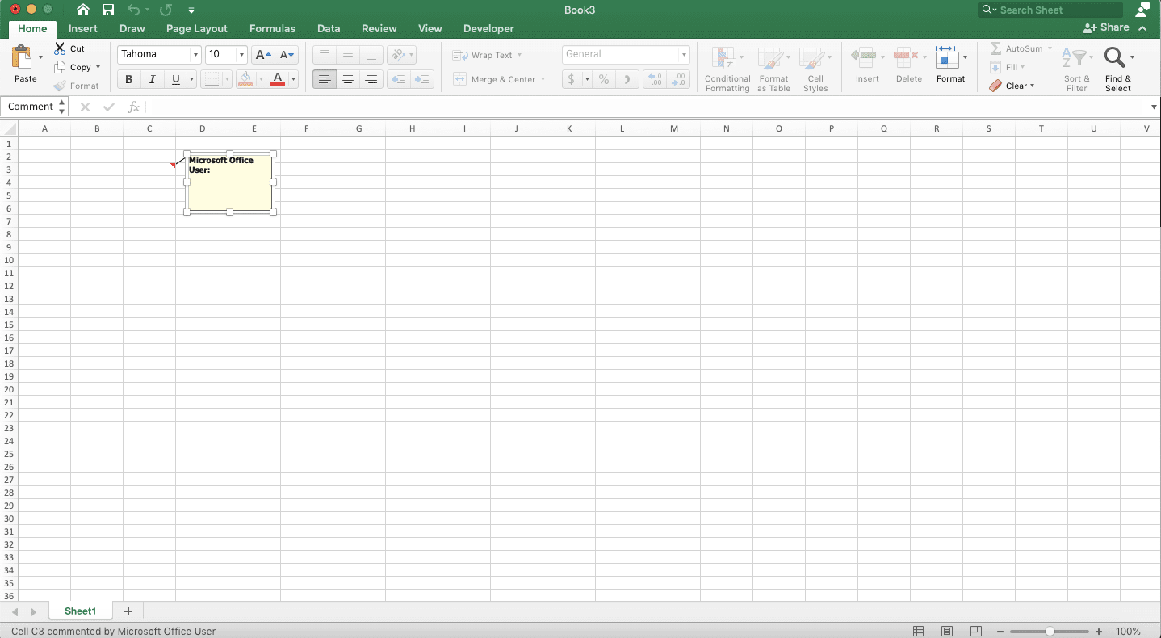Viewport: 1161px width, 638px height.
Task: Switch to the Data tab
Action: [329, 28]
